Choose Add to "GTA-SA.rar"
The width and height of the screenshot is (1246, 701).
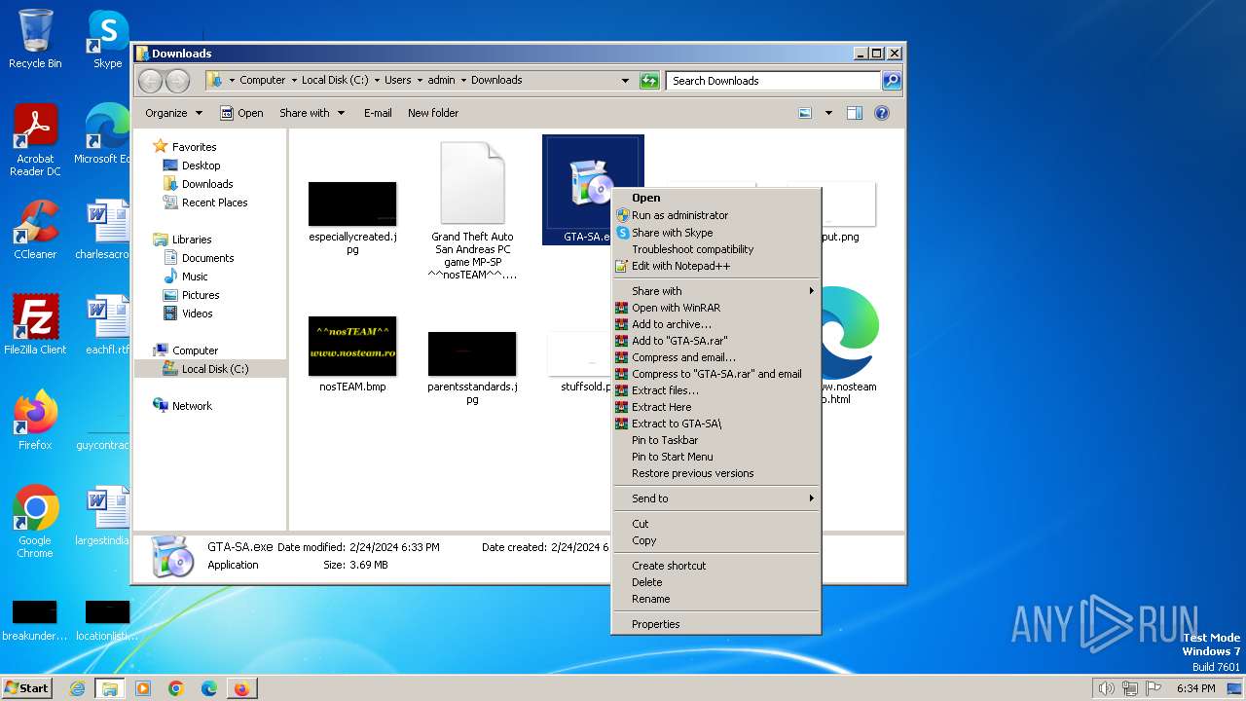click(x=716, y=341)
